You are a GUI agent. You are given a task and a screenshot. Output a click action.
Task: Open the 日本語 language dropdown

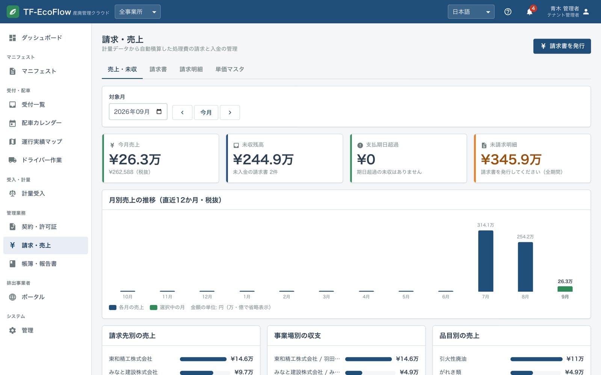pos(471,12)
